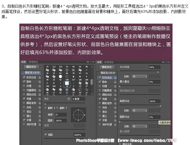Image resolution: width=190 pixels, height=145 pixels.
Task: Enable 湿边 checkbox in shape-dynamics panel
Action: (x=100, y=112)
